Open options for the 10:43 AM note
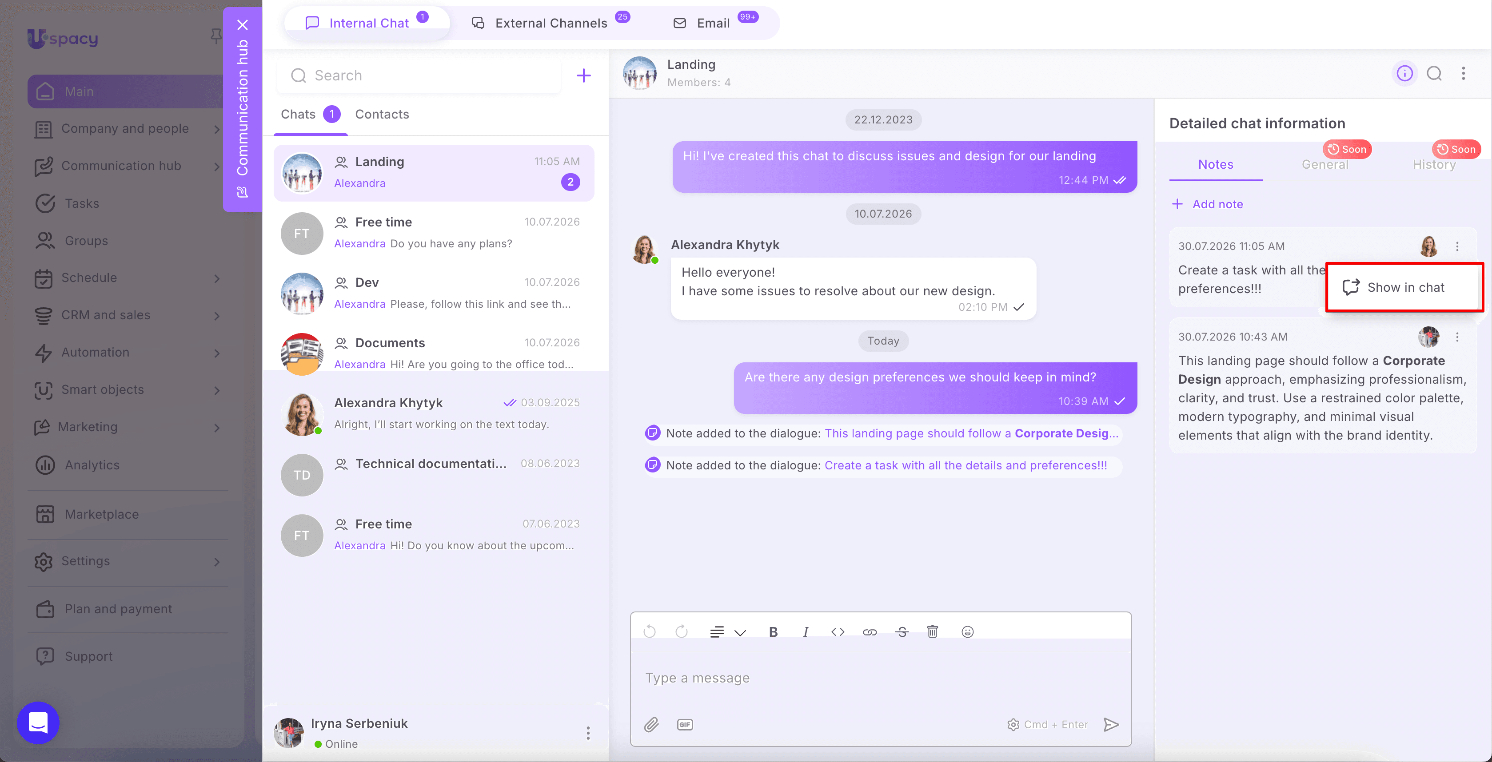Viewport: 1492px width, 762px height. click(1457, 337)
